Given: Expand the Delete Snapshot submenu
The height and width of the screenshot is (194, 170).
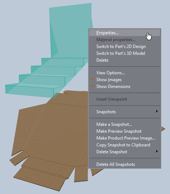Looking at the screenshot, I should pos(125,152).
